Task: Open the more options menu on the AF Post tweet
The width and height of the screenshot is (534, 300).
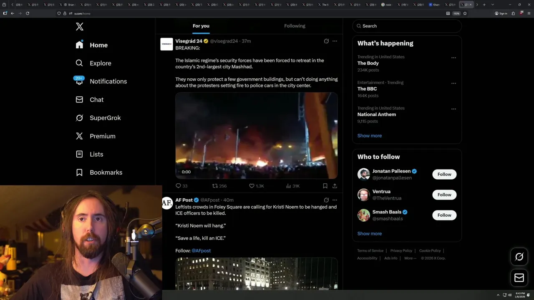Action: 335,200
